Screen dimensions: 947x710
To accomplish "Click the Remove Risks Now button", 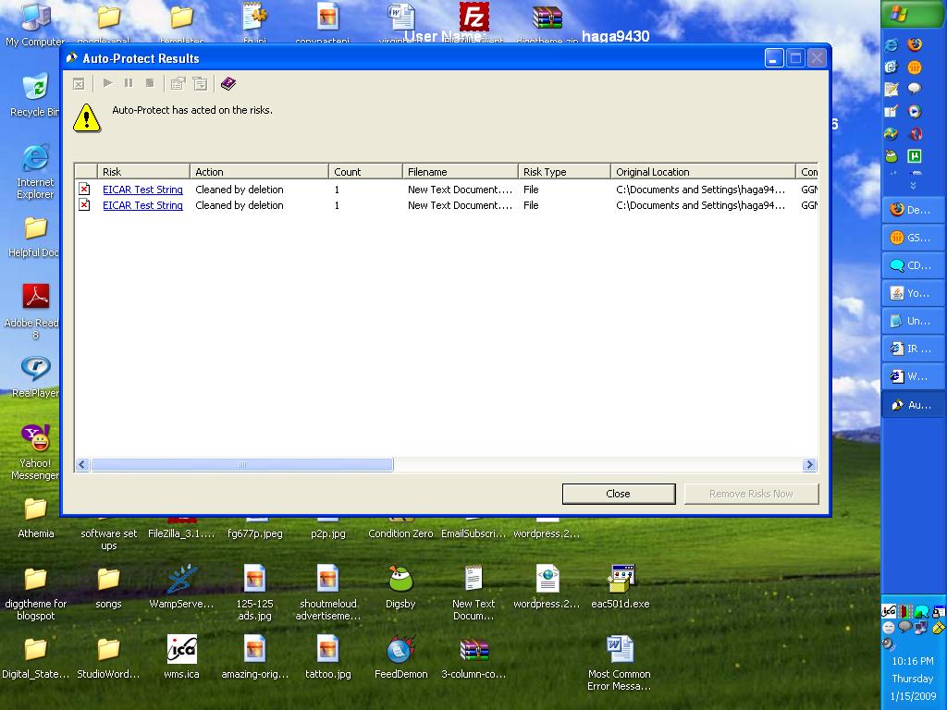I will [751, 494].
